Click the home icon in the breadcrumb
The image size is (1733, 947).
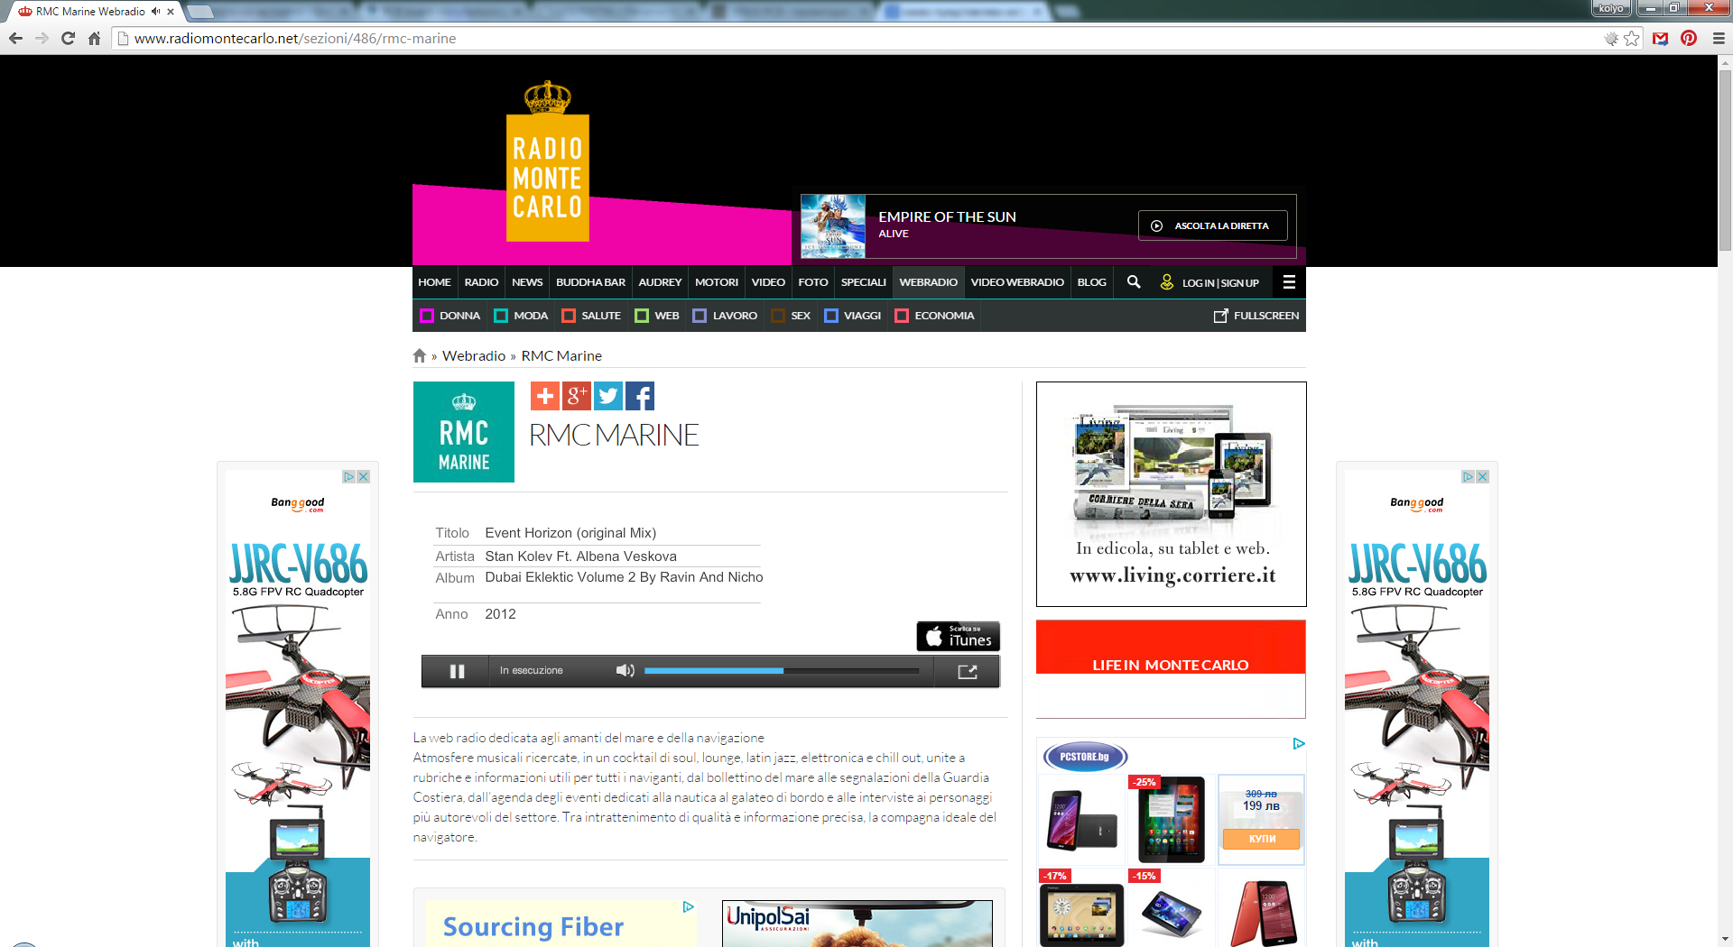[420, 355]
